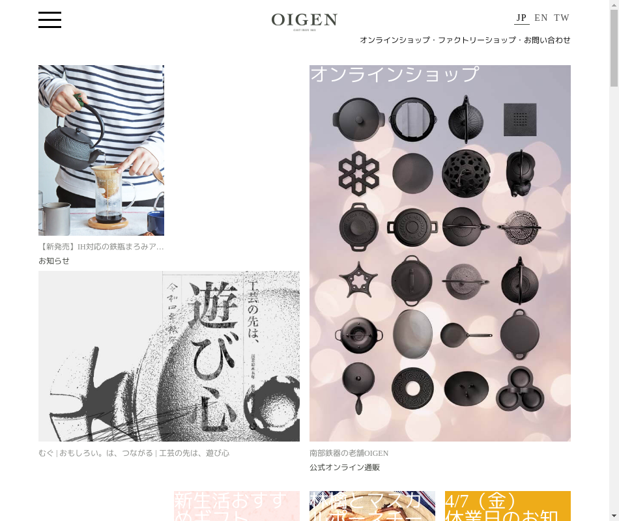Image resolution: width=619 pixels, height=521 pixels.
Task: Click the scrollbar down arrow
Action: click(x=614, y=516)
